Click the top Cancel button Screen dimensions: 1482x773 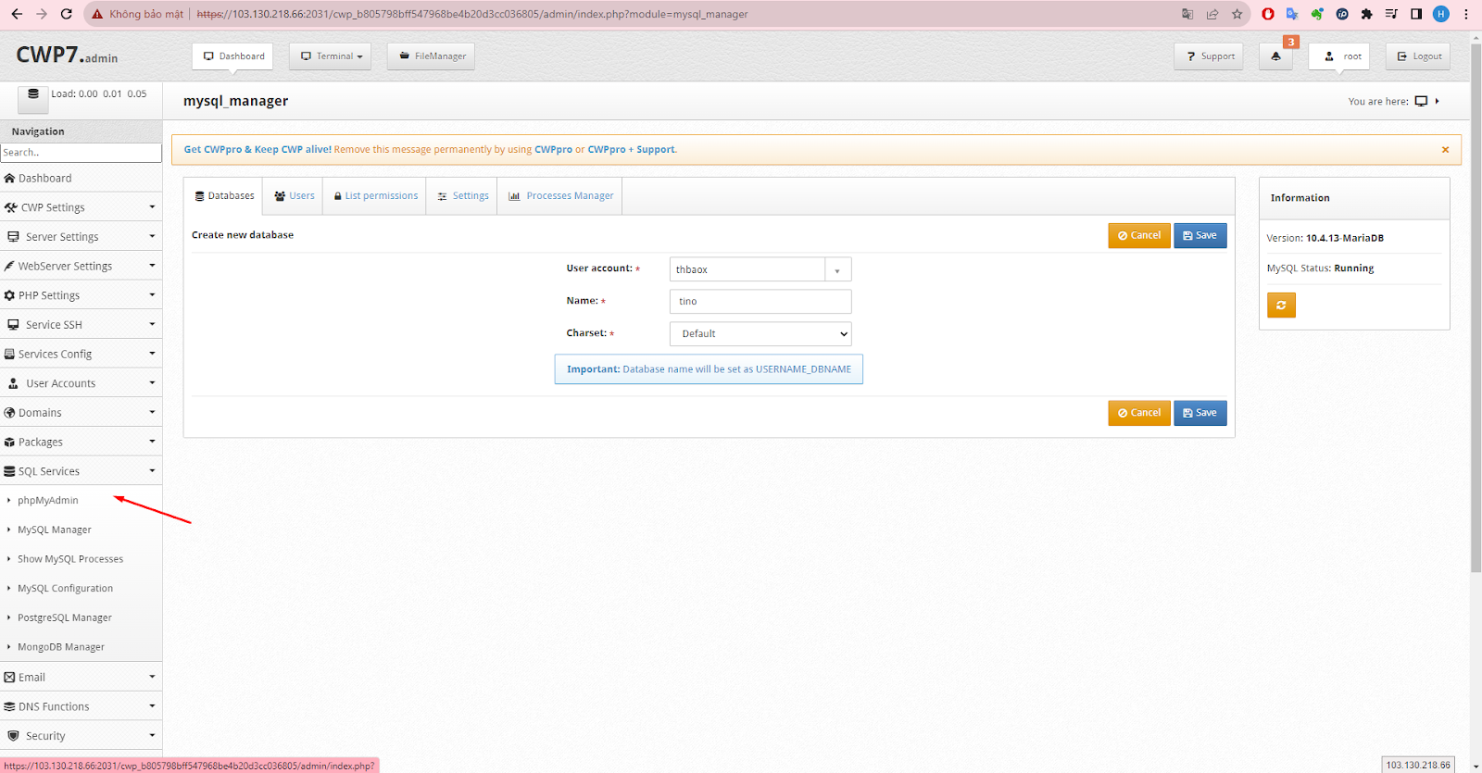click(1139, 235)
